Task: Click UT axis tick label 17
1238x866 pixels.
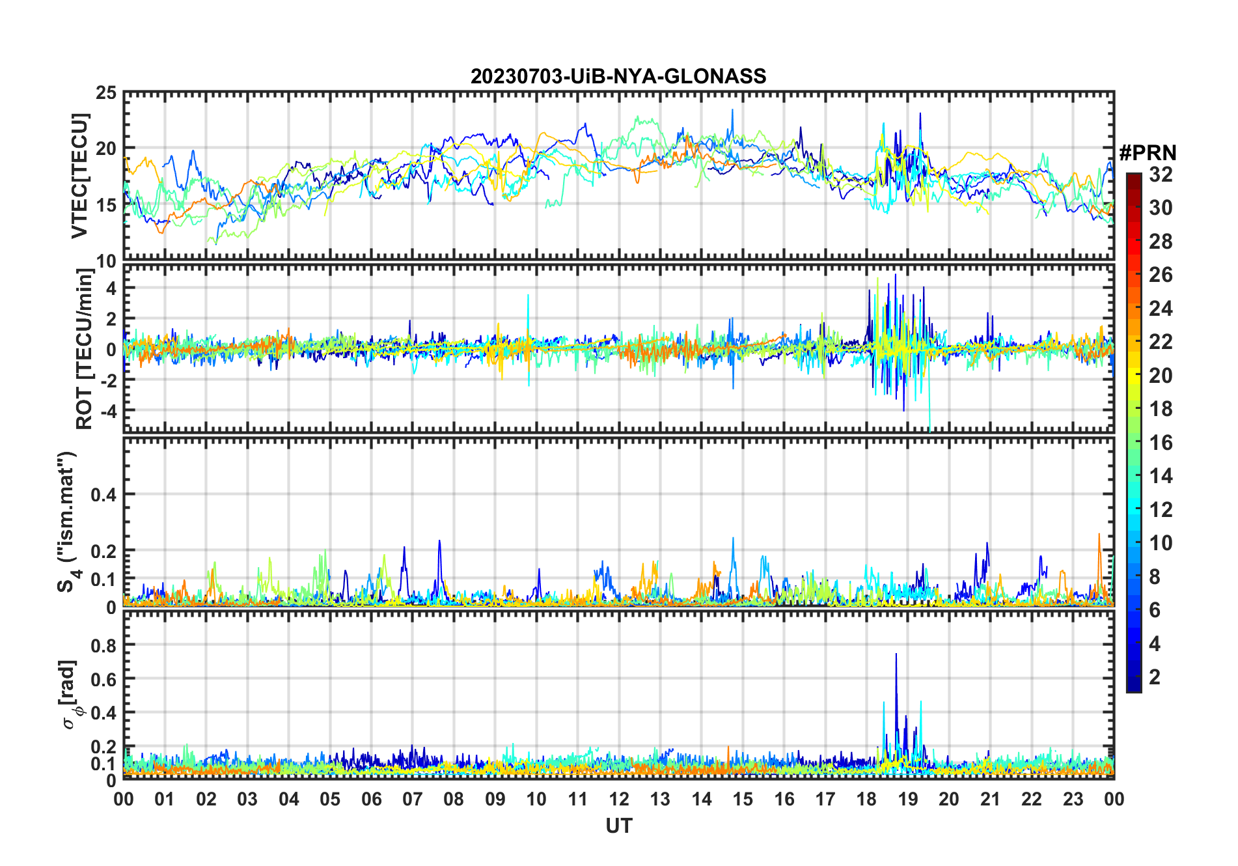Action: (825, 799)
